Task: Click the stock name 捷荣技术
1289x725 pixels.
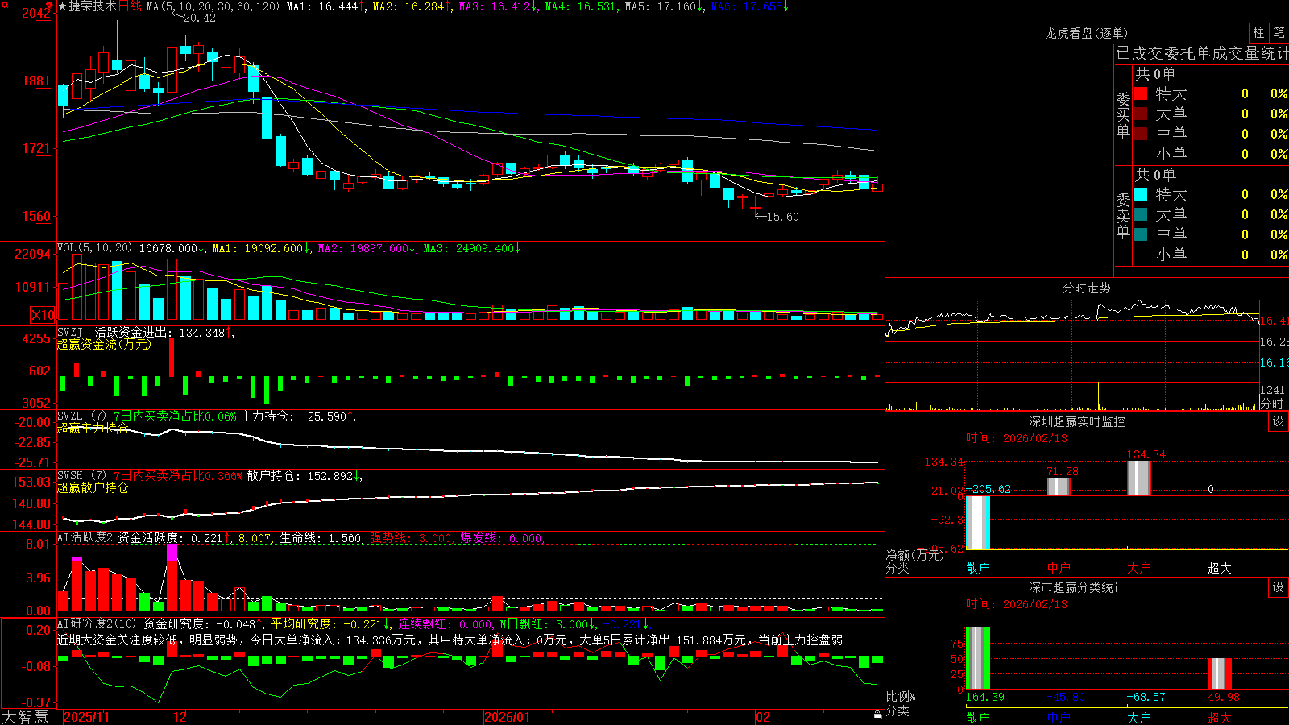Action: (93, 6)
